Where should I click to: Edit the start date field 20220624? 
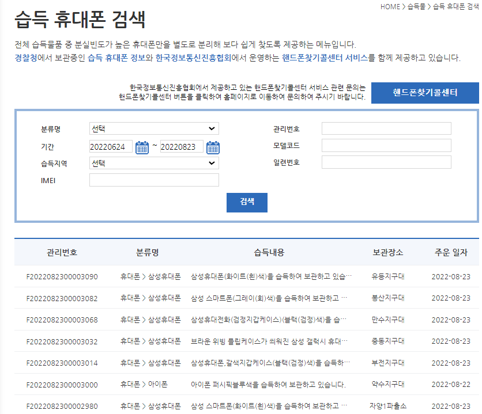[x=111, y=147]
